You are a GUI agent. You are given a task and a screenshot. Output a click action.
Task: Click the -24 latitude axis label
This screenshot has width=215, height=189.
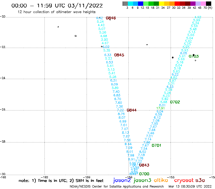click(x=2, y=78)
